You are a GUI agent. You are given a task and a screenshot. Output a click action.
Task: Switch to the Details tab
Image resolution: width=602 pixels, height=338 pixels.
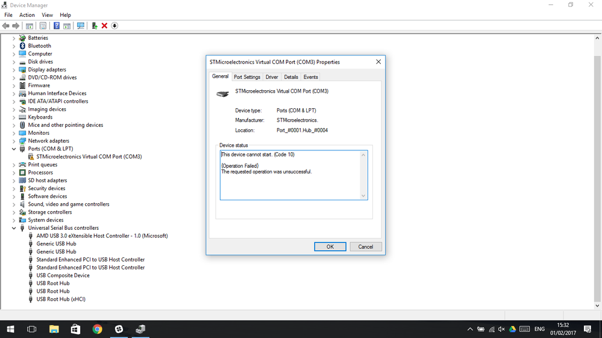coord(290,77)
